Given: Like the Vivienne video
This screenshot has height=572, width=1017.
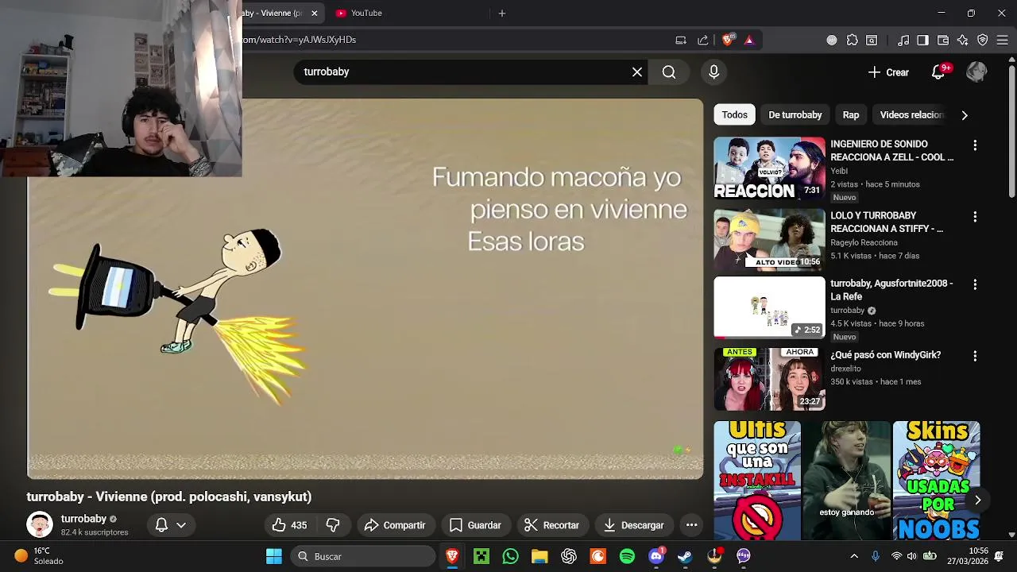Looking at the screenshot, I should click(x=289, y=525).
